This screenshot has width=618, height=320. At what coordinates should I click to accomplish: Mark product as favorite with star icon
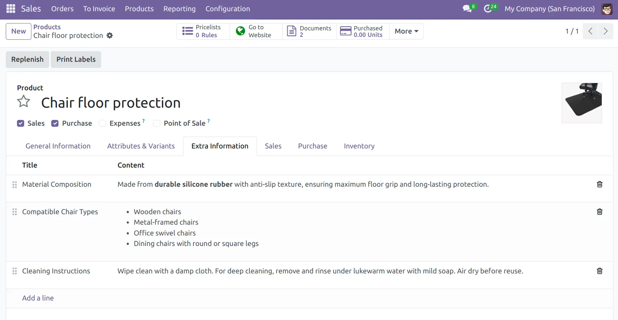point(24,102)
